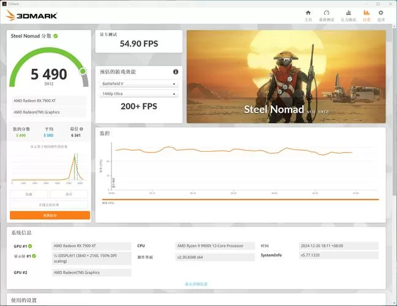Click the 3DMark logo in the header

point(32,16)
